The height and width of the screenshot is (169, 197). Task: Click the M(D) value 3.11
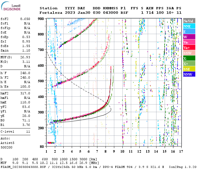click(26, 62)
